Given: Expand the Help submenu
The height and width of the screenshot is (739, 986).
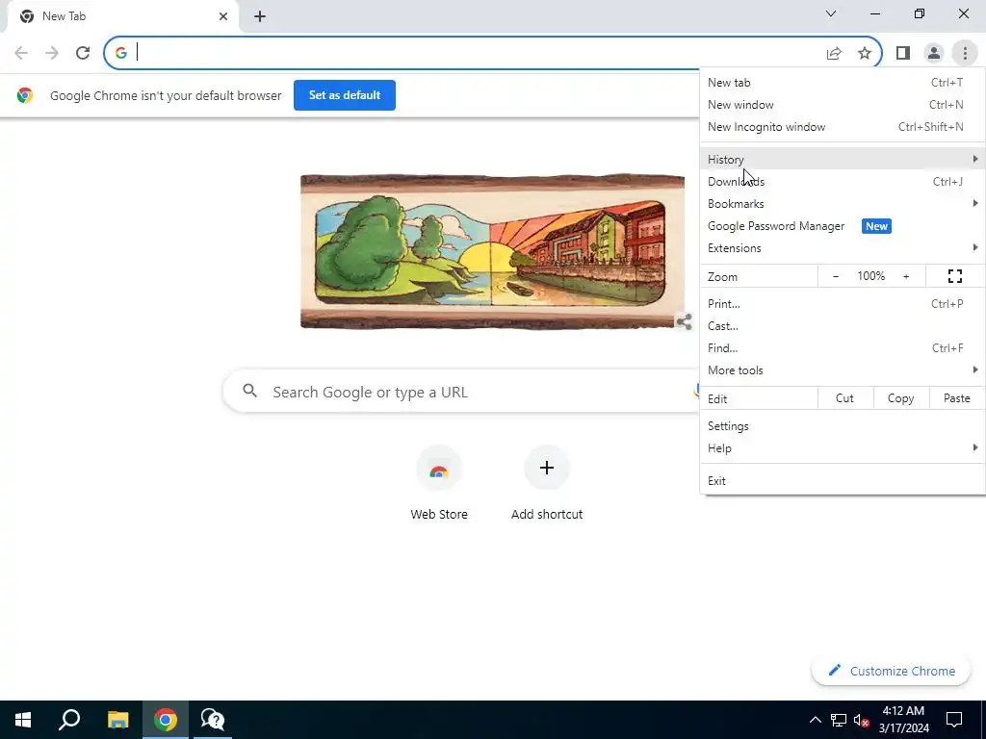Looking at the screenshot, I should coord(842,448).
